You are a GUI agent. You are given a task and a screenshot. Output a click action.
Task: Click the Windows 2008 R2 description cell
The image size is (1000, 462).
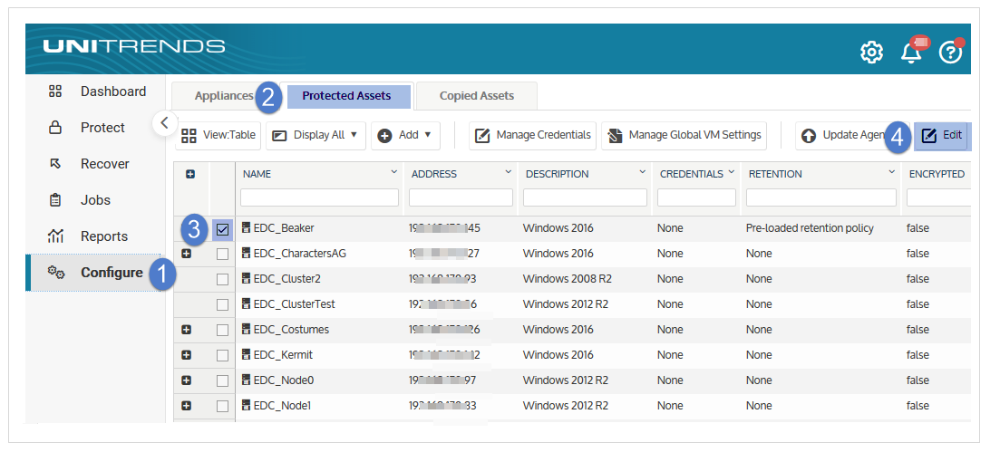566,278
